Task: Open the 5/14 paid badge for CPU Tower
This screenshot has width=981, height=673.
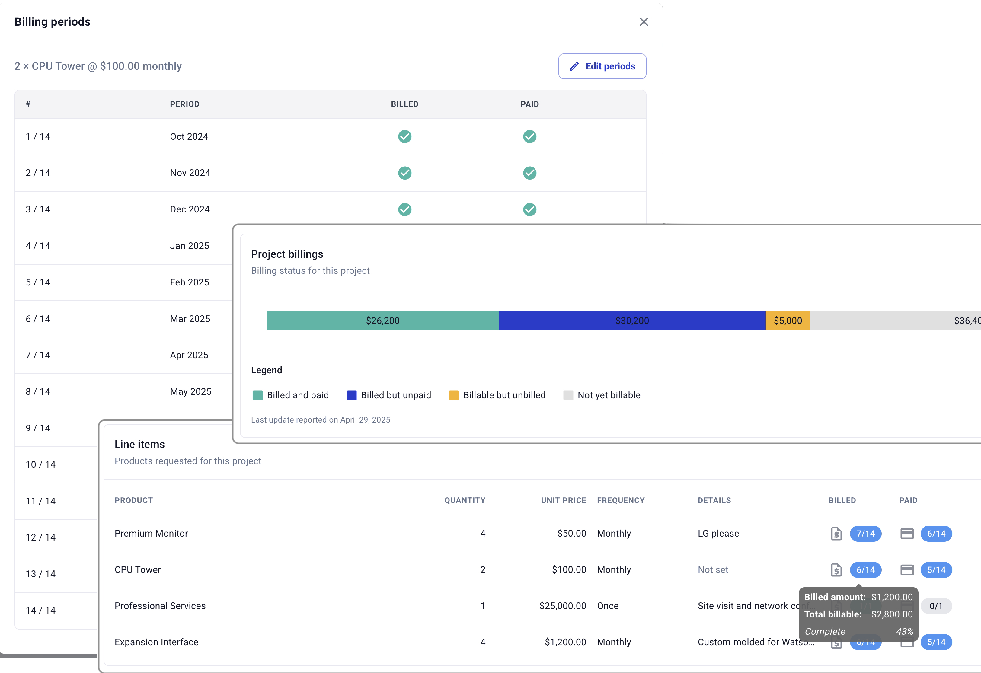Action: click(x=936, y=570)
